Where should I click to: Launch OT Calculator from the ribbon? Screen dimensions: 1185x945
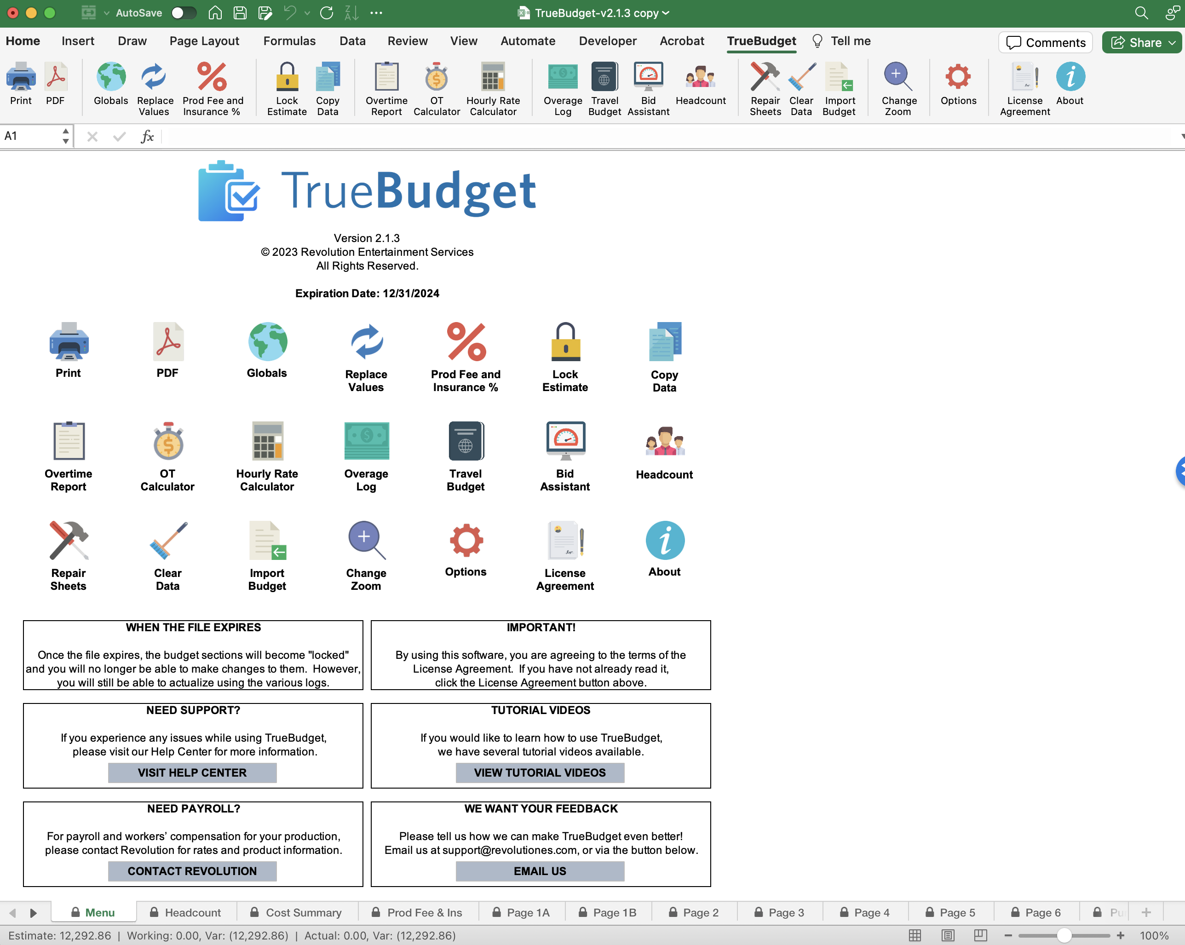tap(437, 89)
